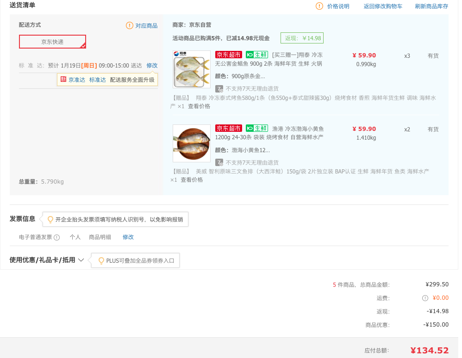Screen dimensions: 462x358
Task: Click the 运费 info icon
Action: click(425, 298)
